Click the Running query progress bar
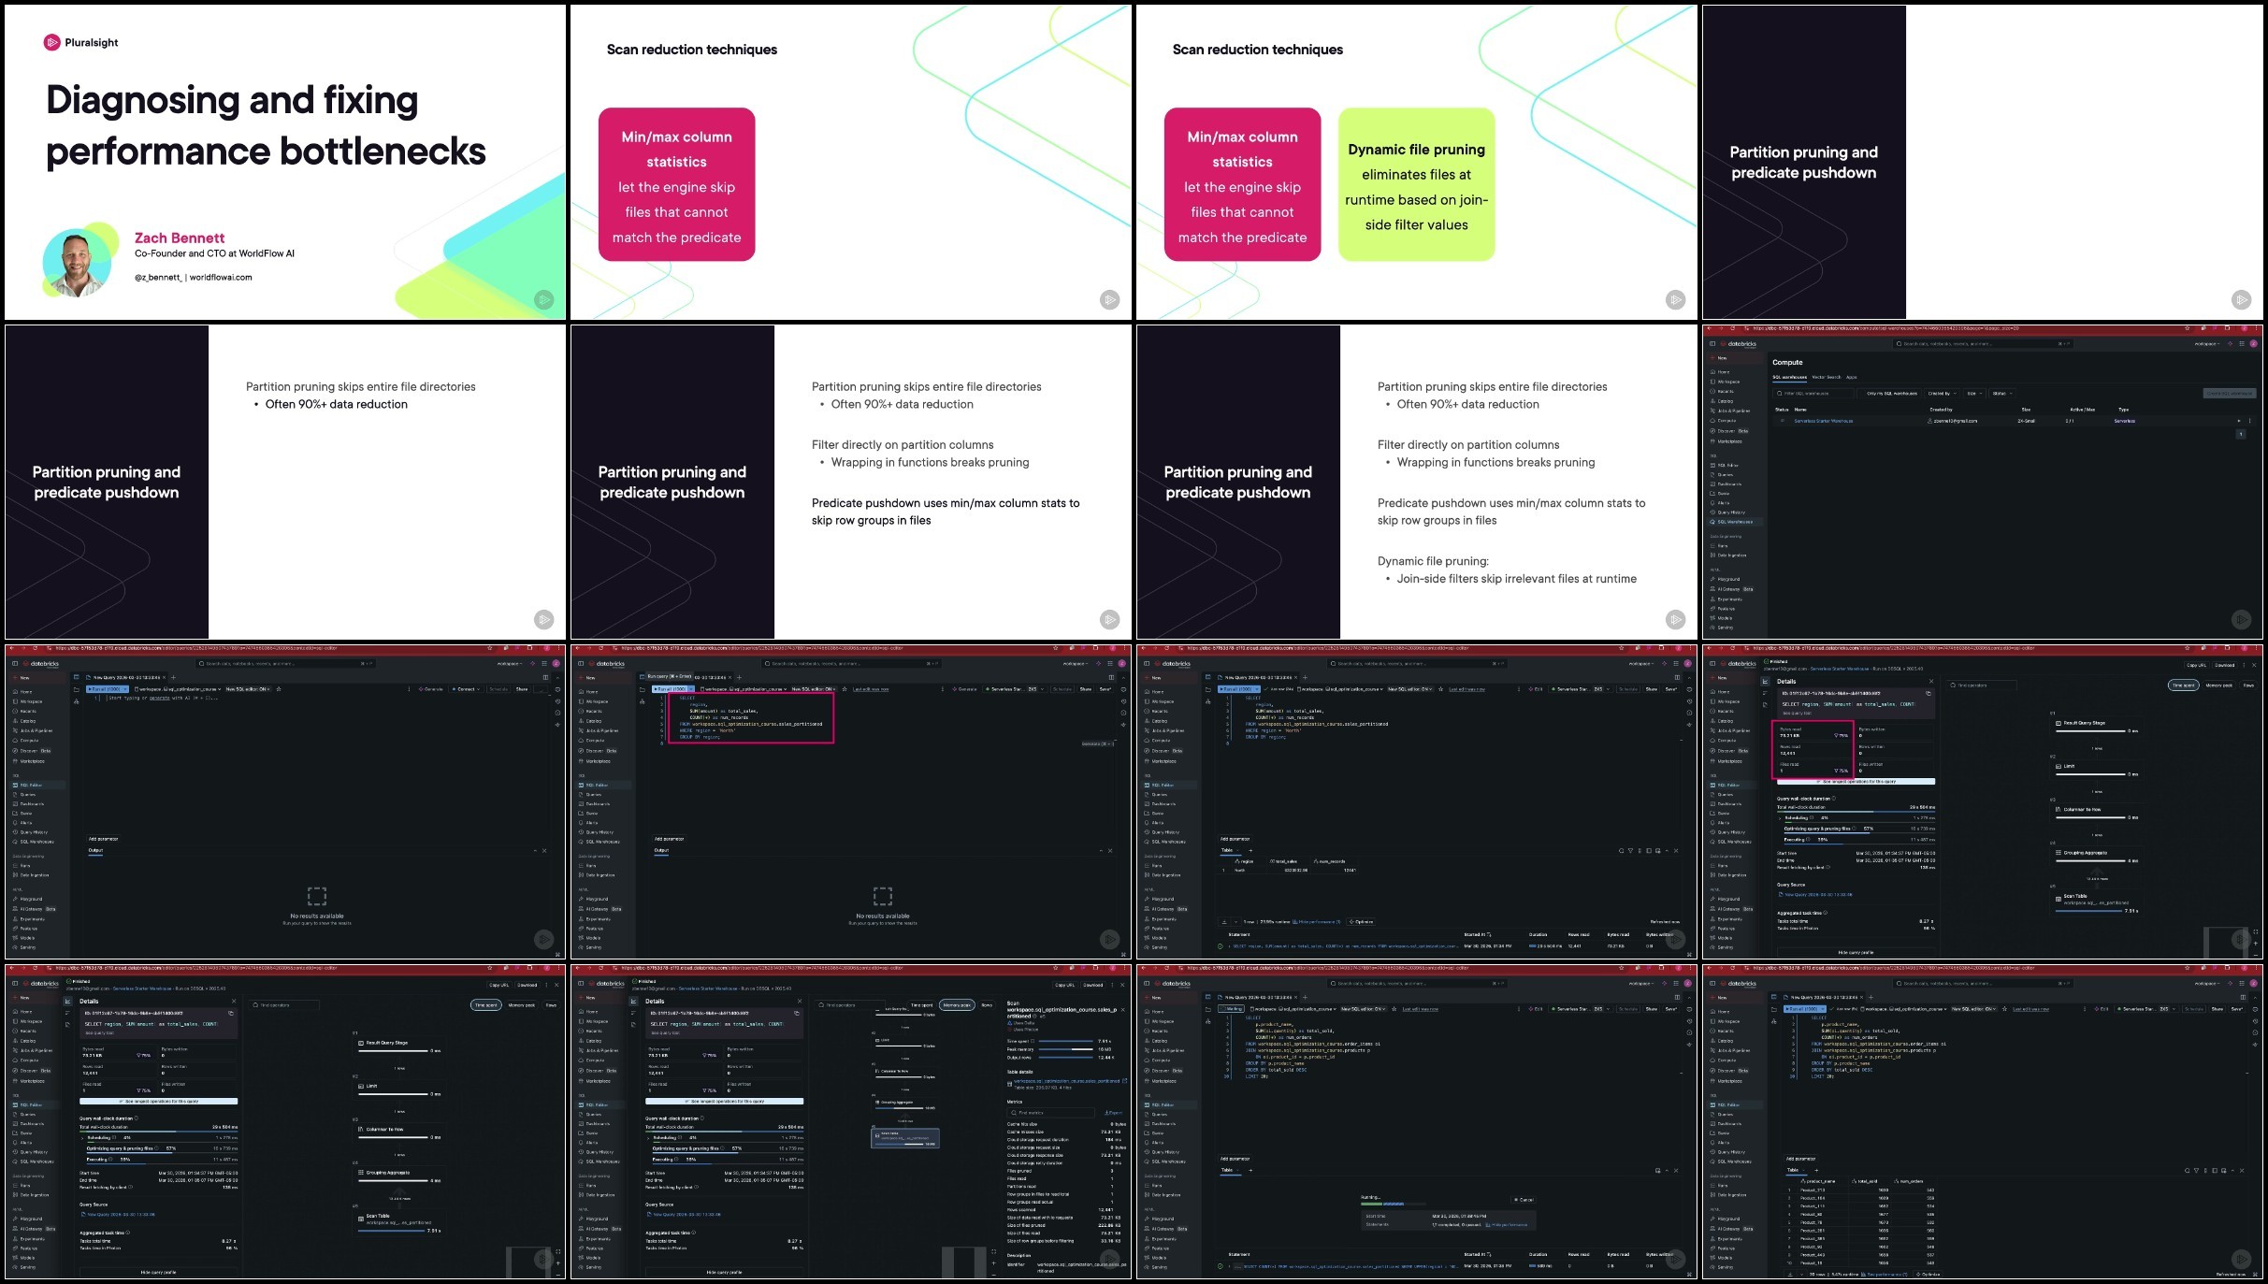The image size is (2268, 1284). [1394, 1204]
